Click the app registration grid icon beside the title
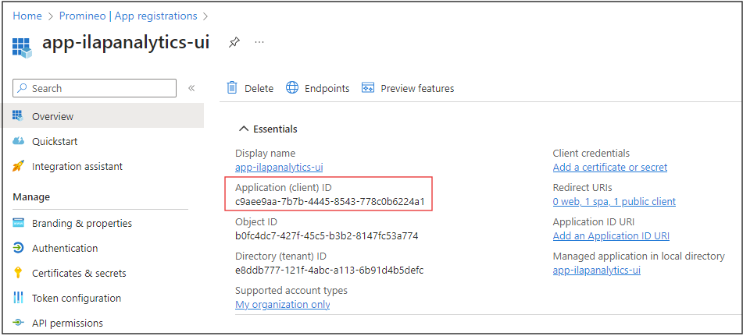743x336 pixels. [x=22, y=47]
